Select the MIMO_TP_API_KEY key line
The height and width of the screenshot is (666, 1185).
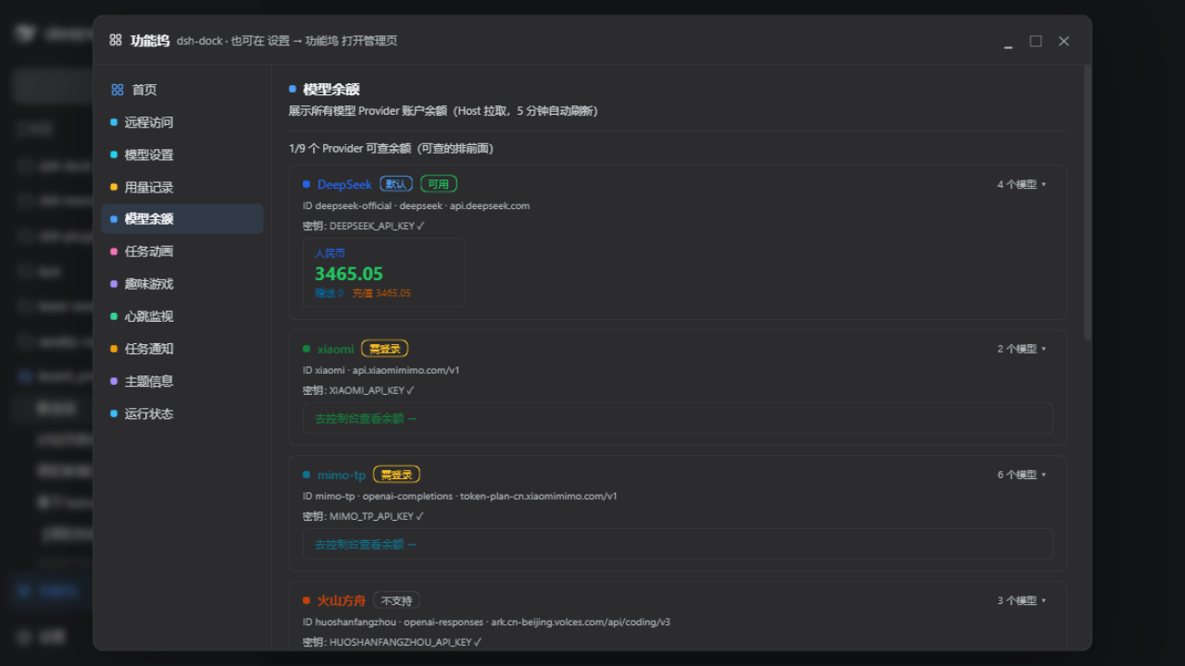364,516
